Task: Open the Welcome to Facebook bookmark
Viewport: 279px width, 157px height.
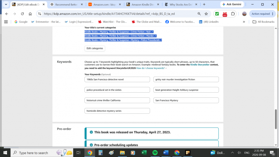Action: (x=180, y=22)
